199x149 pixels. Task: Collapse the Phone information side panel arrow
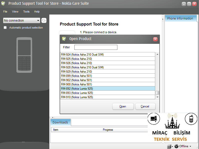163,19
